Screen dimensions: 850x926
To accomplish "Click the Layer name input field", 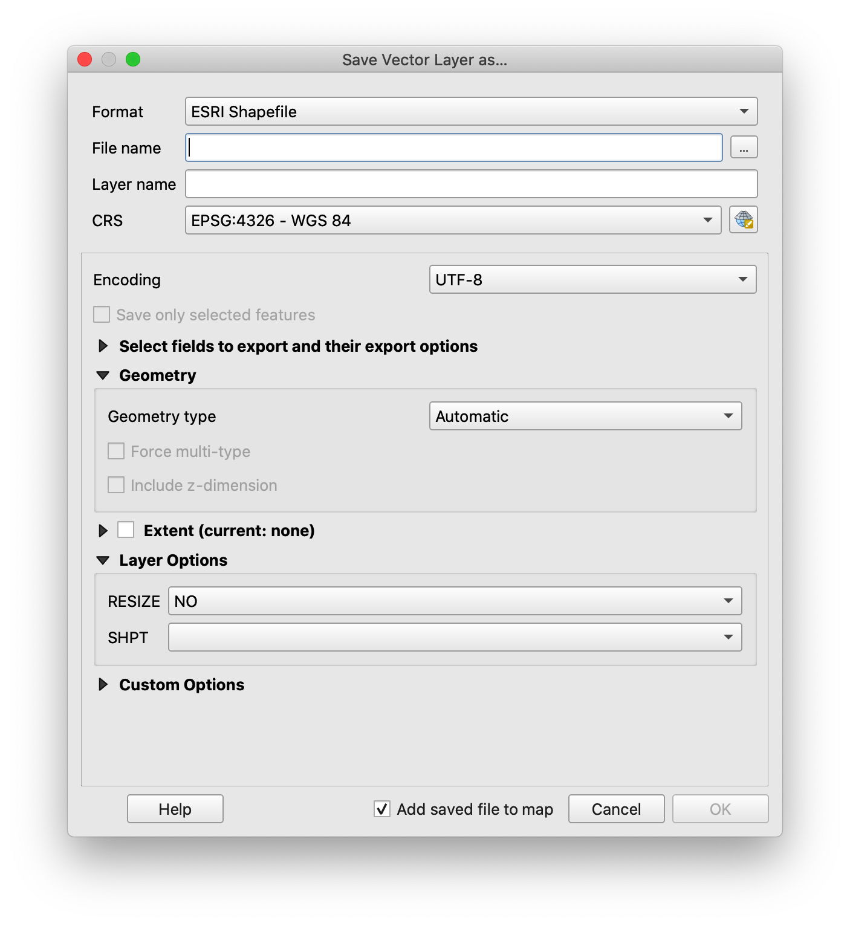I will [x=471, y=184].
